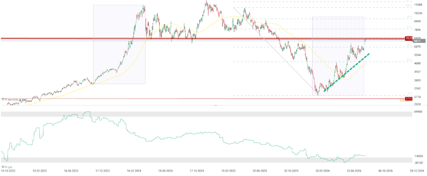Open the COT indicator settings menu icon

pos(3,167)
